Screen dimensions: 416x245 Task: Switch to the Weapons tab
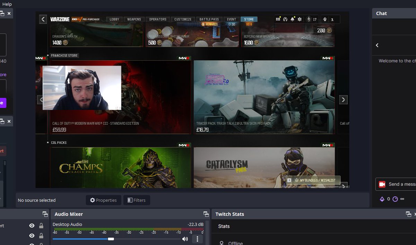coord(134,19)
